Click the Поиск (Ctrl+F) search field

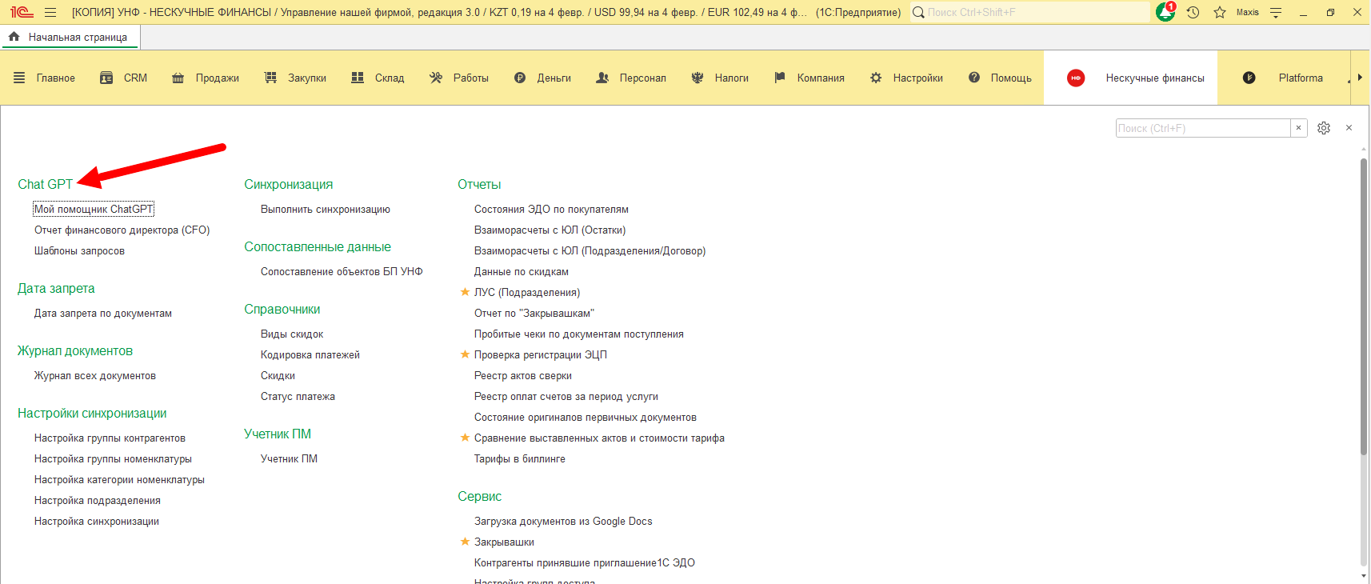click(x=1202, y=128)
